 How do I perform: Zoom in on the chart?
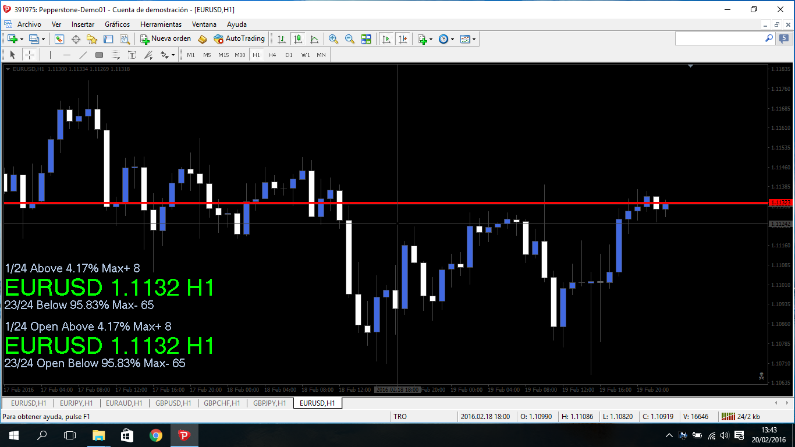333,39
